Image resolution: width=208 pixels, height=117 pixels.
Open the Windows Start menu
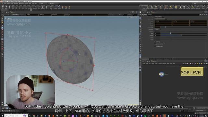(x=2, y=116)
